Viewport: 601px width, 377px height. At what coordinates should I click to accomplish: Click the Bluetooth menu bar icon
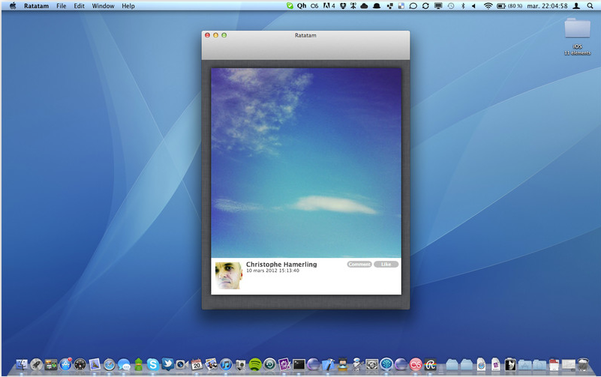pos(463,6)
